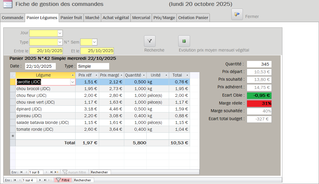Click the new-row asterisk selector in the grid
This screenshot has height=184, width=319.
click(13, 136)
